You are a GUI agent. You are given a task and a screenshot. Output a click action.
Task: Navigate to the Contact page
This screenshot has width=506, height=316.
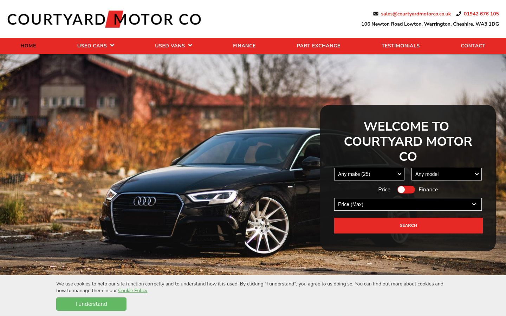[x=473, y=46]
